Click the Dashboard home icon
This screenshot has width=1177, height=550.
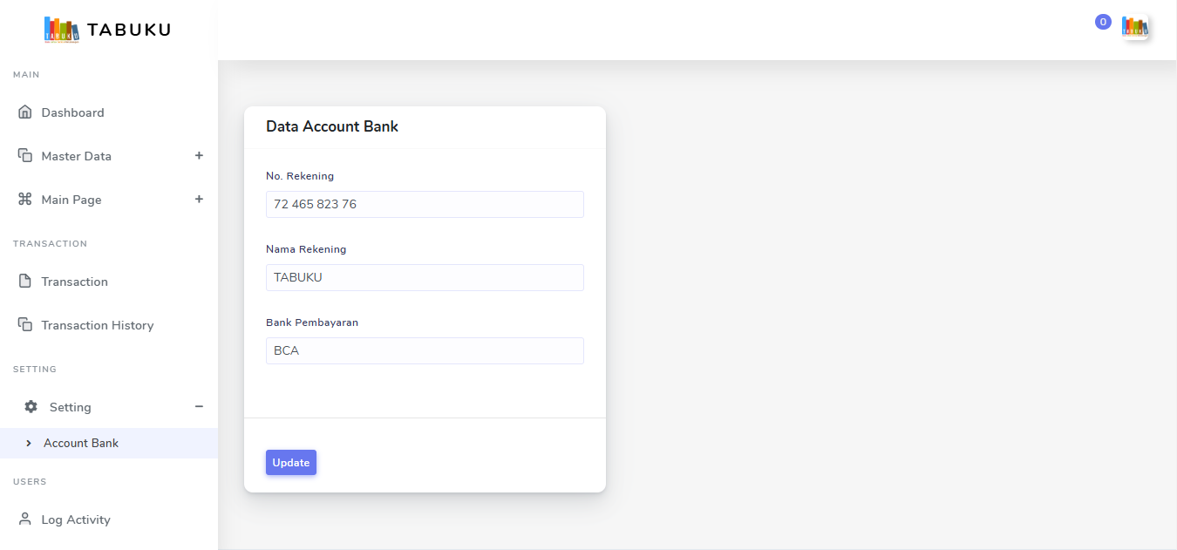click(x=24, y=112)
